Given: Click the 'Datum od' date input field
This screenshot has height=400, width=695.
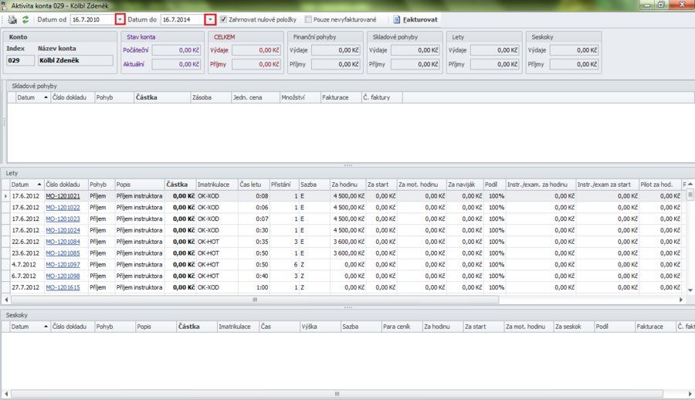Looking at the screenshot, I should click(x=92, y=19).
